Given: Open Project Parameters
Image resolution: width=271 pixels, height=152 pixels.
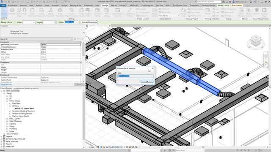Looking at the screenshot, I should (x=41, y=12).
